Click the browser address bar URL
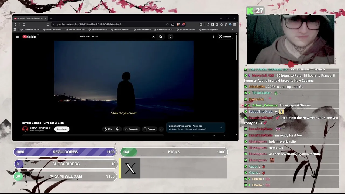Screen dimensions: 345x194 89,24
